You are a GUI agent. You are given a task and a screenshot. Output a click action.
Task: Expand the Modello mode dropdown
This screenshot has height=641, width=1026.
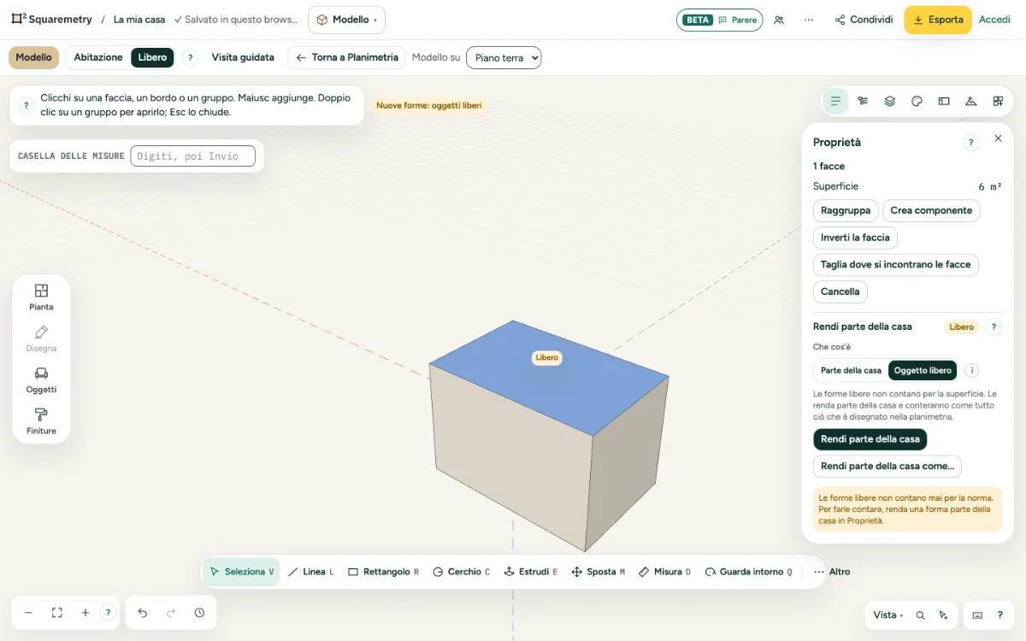[x=346, y=20]
